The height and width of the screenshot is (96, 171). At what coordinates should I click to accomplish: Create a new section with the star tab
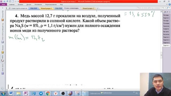click(x=98, y=8)
